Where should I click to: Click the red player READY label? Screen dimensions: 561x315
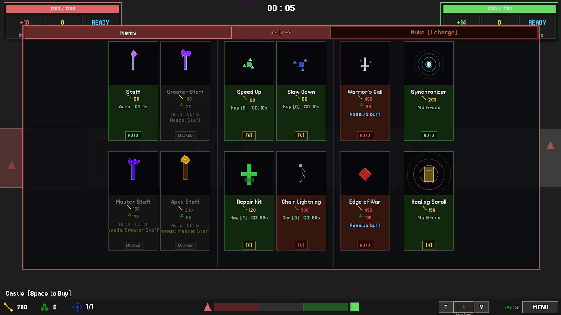coord(101,22)
